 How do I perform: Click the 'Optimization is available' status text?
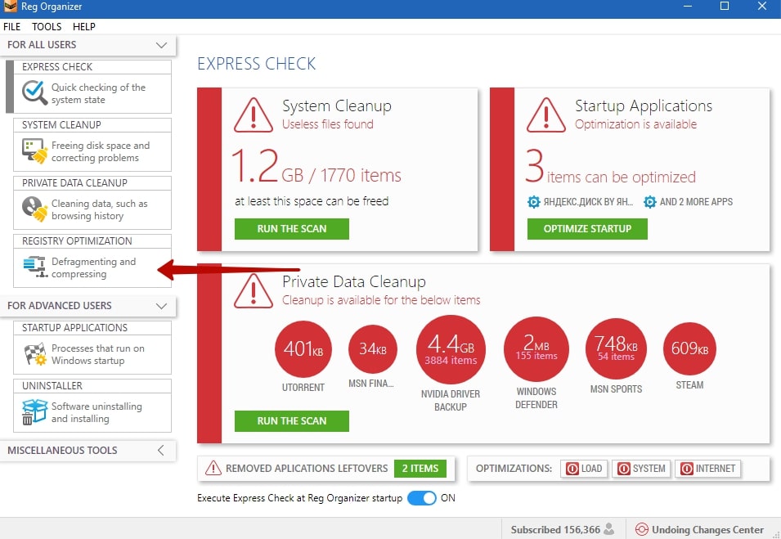coord(635,124)
